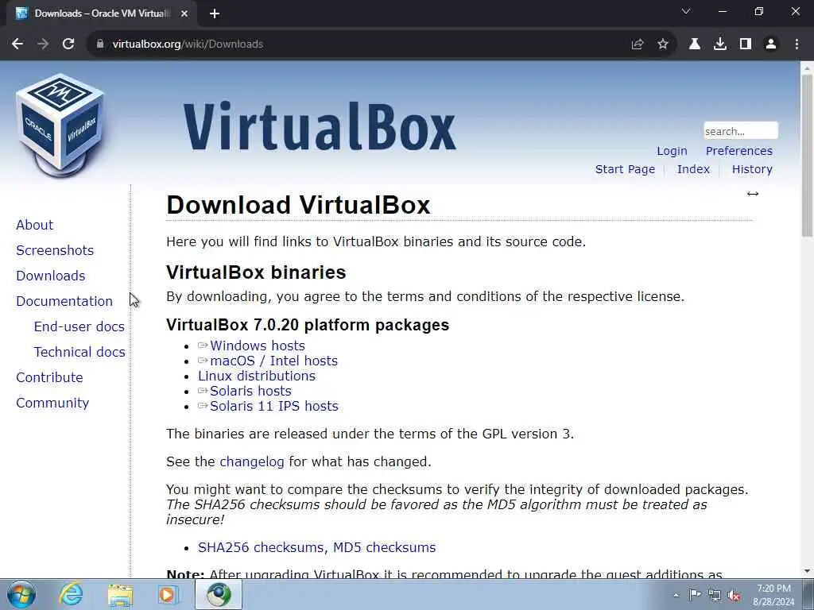Screen dimensions: 814x610
Task: Open Contribute in the sidebar
Action: [x=49, y=377]
